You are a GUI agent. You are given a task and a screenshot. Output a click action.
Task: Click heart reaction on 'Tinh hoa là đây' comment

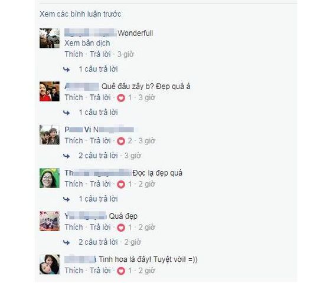click(121, 271)
